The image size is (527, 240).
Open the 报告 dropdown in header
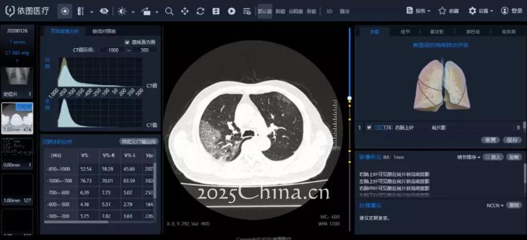(419, 11)
